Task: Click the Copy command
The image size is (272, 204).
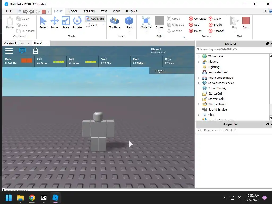Action: [23, 19]
